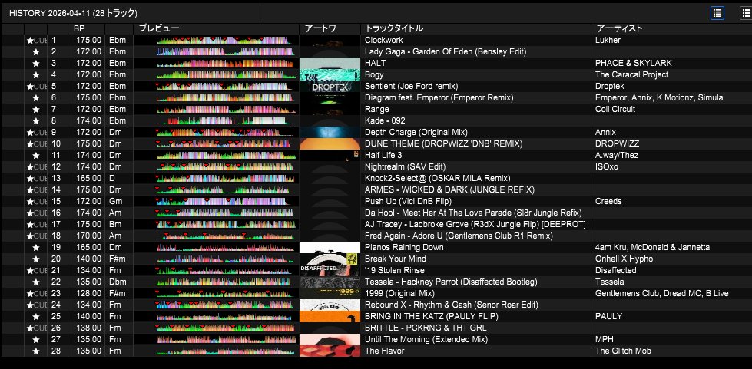Select the HISTORY 2026-04-11 playlist title
752x369 pixels.
coord(73,13)
